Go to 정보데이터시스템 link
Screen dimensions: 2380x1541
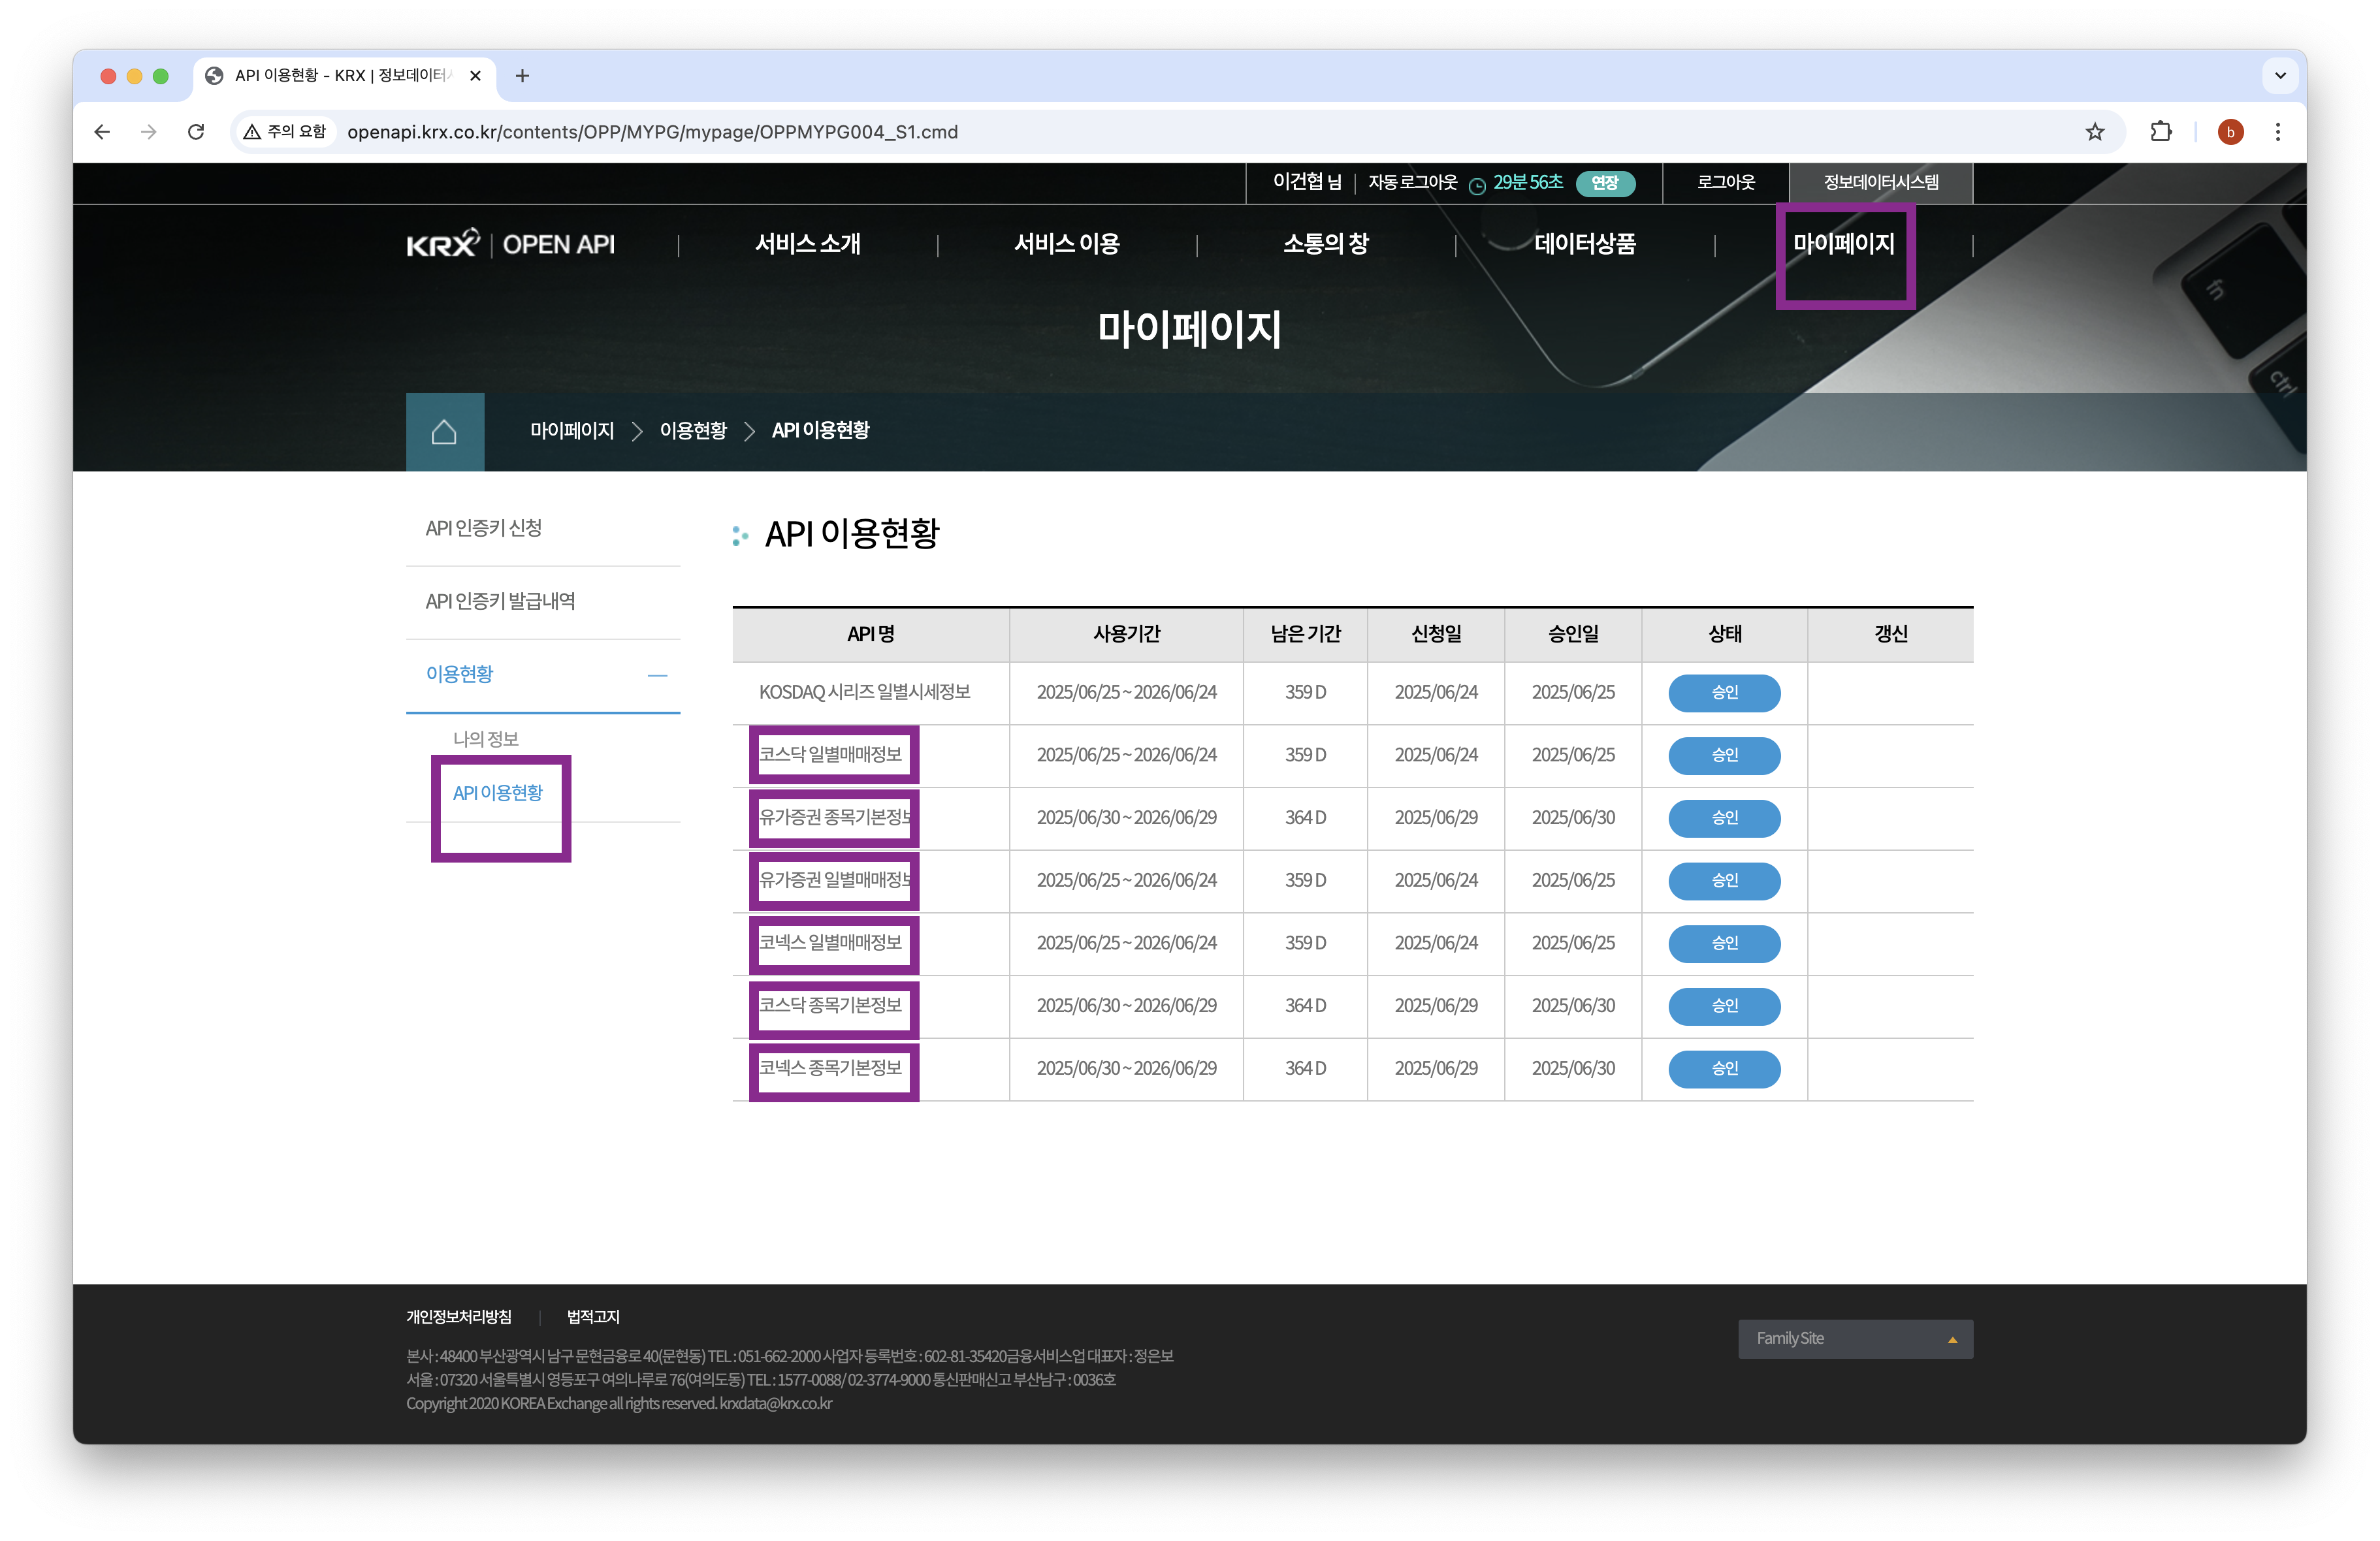[1881, 182]
